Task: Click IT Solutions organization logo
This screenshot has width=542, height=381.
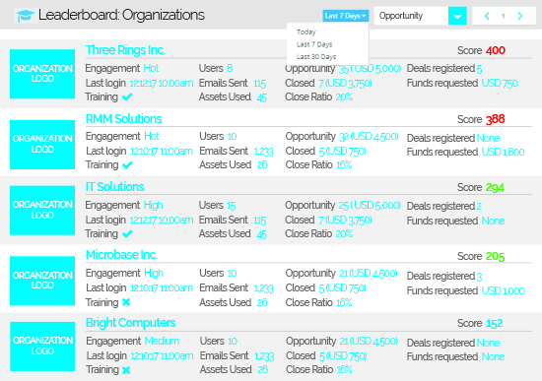Action: (x=42, y=210)
